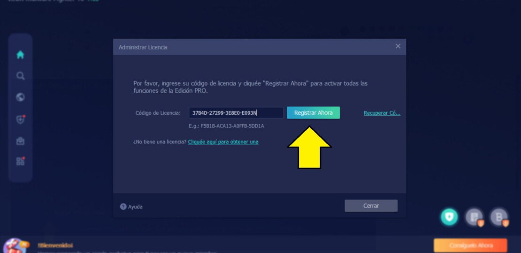Open the browser protection globe icon
This screenshot has width=521, height=253.
click(x=21, y=97)
